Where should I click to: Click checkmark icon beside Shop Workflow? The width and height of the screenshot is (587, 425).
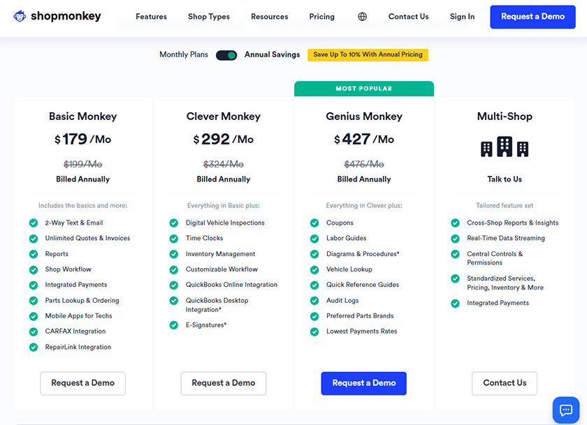pyautogui.click(x=34, y=269)
